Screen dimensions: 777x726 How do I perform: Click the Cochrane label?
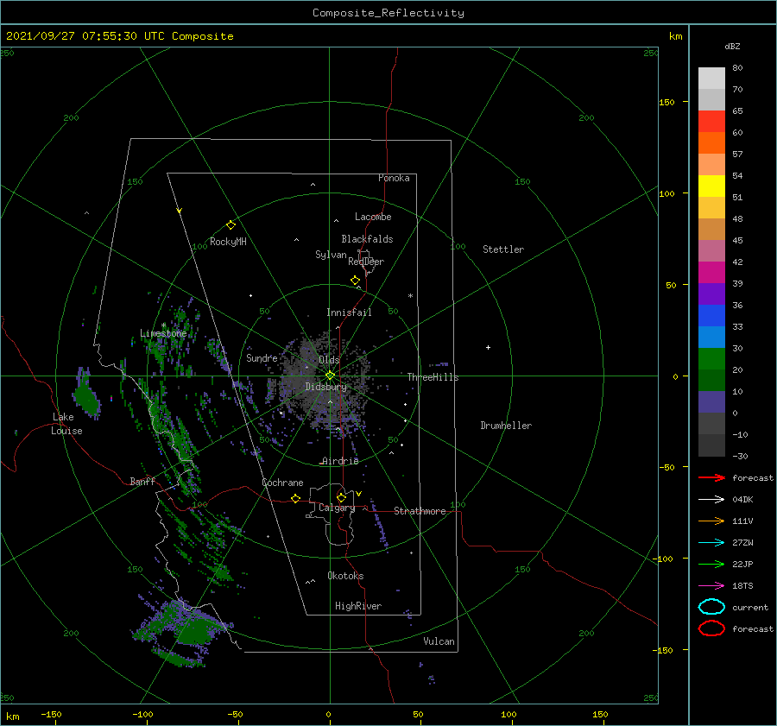tap(282, 483)
